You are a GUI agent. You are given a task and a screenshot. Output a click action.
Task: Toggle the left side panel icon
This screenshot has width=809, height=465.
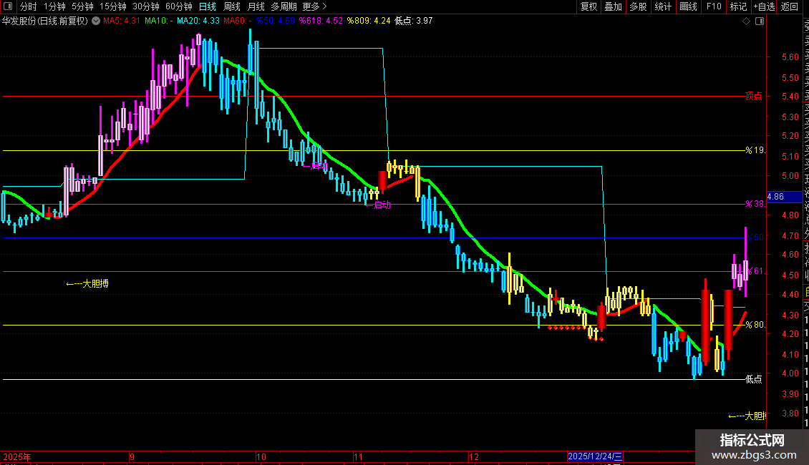tap(8, 6)
